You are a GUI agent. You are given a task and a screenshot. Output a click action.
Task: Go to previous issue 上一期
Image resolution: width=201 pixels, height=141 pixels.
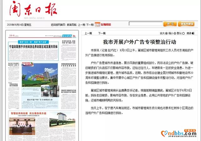[82, 24]
